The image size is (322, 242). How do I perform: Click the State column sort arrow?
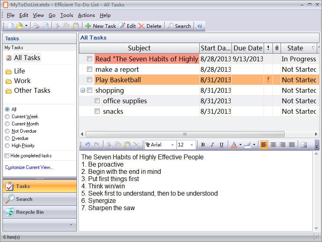point(313,48)
